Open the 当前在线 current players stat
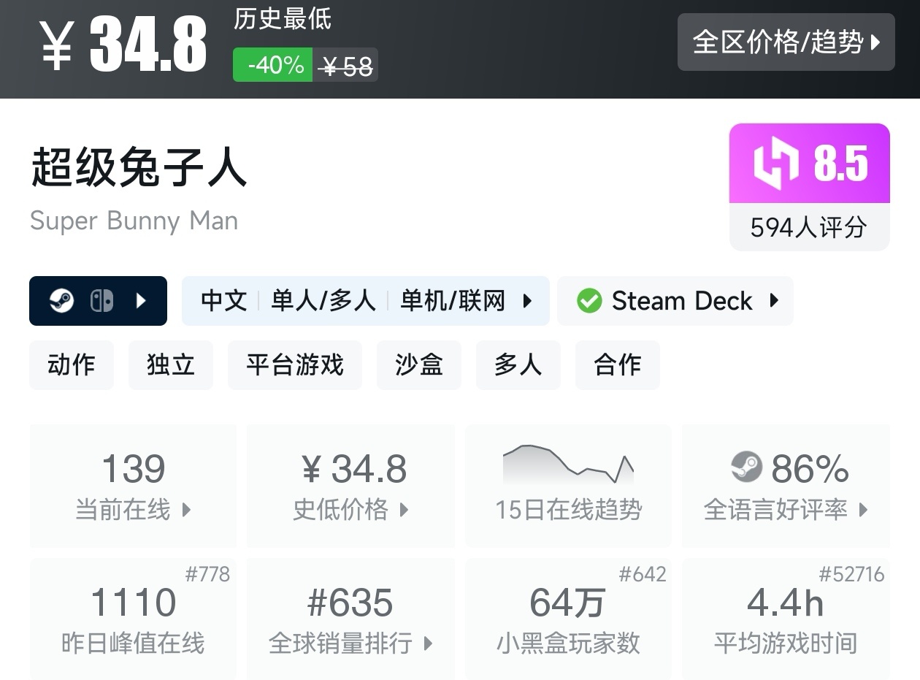This screenshot has height=680, width=920. [x=134, y=486]
